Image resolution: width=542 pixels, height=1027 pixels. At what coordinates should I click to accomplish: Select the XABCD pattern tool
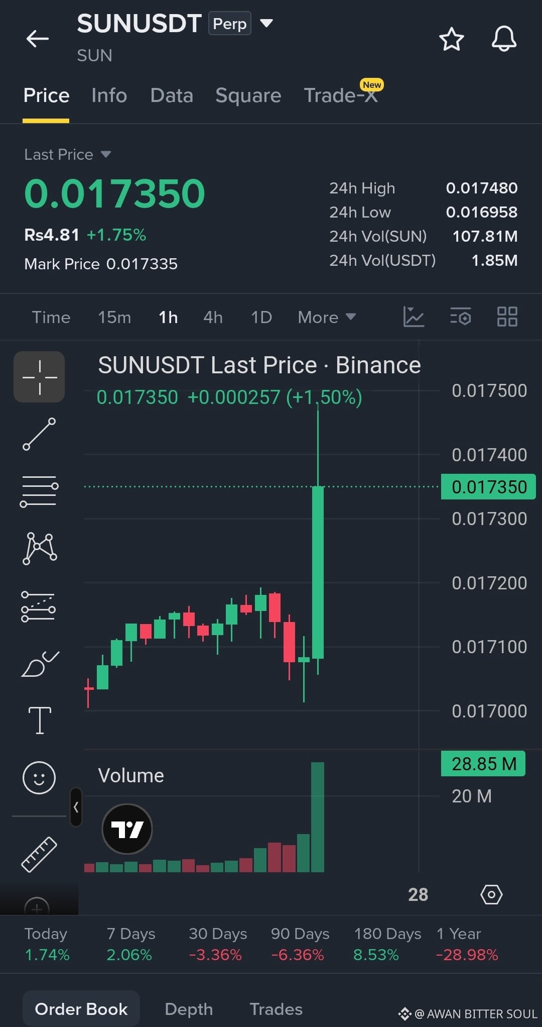pos(40,548)
